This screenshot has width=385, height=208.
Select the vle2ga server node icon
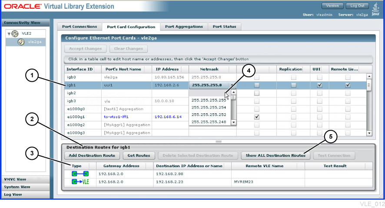tap(21, 42)
